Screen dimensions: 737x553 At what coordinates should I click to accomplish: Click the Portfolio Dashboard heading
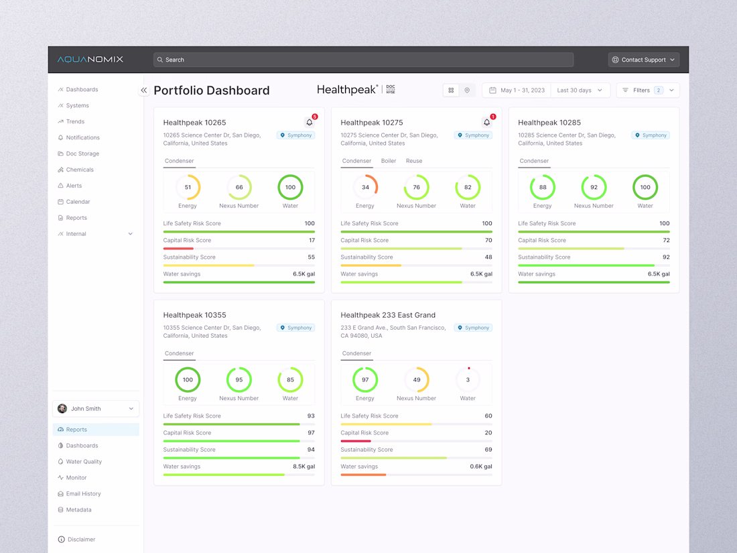click(212, 90)
